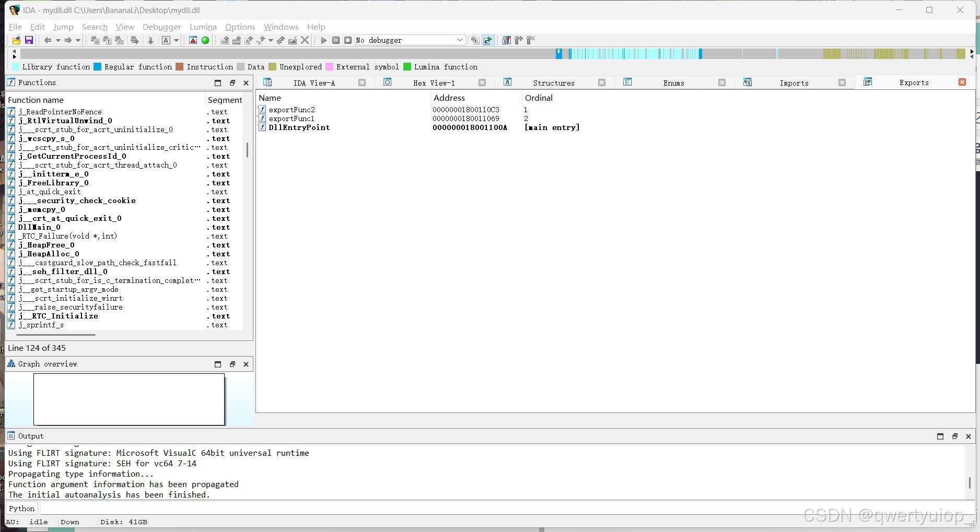Click the search next binoculars icon
This screenshot has width=980, height=532.
[135, 40]
